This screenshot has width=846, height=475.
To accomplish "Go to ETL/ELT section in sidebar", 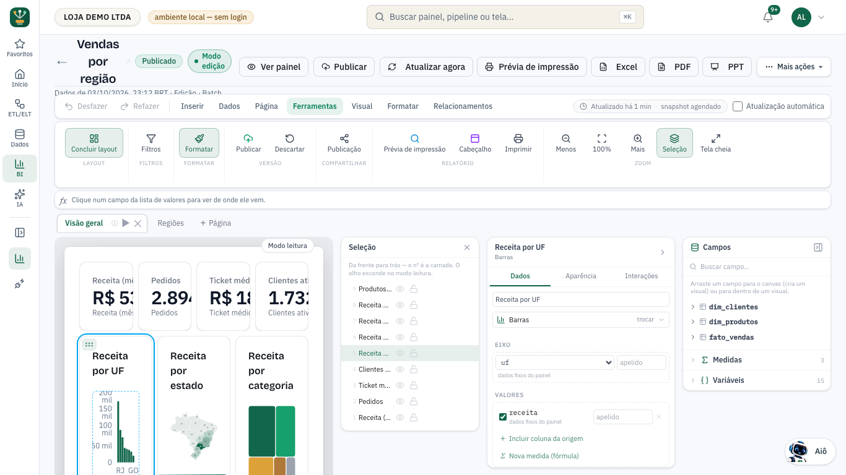I will [20, 108].
